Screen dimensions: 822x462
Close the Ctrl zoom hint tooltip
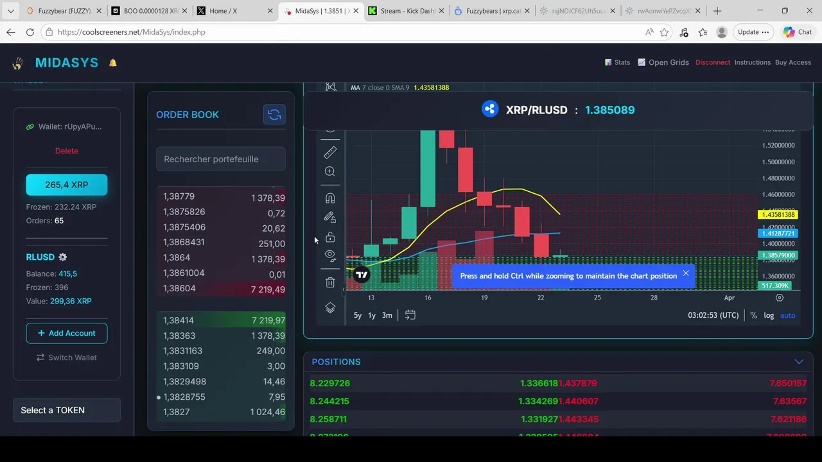(x=686, y=274)
